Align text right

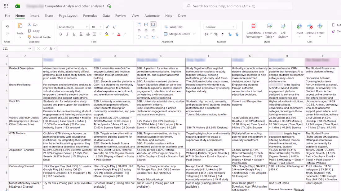(153, 31)
